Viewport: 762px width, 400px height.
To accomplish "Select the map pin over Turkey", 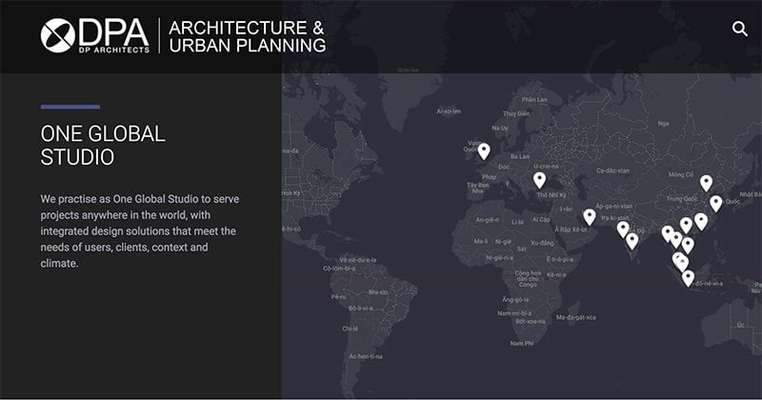I will pyautogui.click(x=539, y=179).
